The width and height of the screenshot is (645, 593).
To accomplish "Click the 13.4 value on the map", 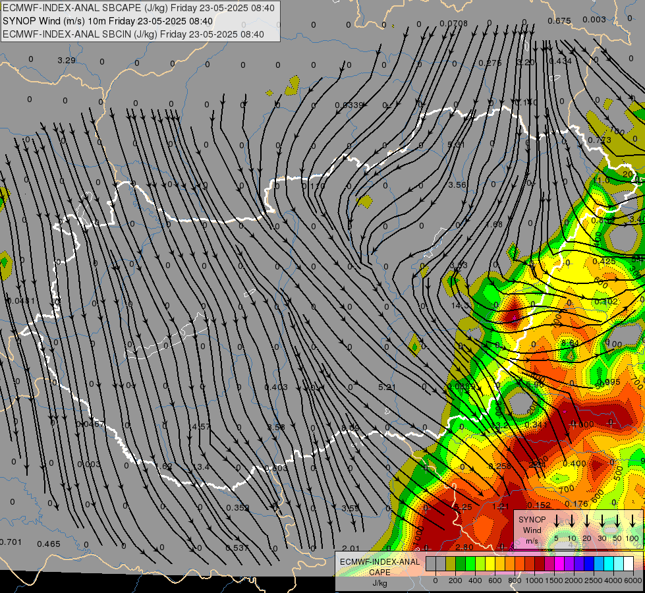I will click(x=201, y=466).
